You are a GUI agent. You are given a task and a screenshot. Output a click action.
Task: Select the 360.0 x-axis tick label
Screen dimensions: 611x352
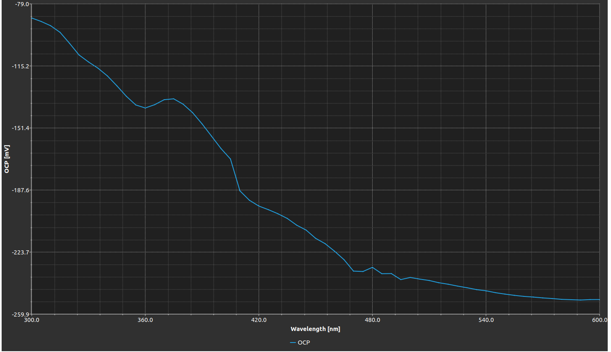pos(145,320)
